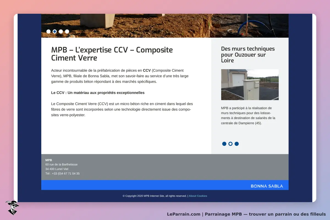
Task: Click the MPB name in the footer address
Action: click(49, 160)
